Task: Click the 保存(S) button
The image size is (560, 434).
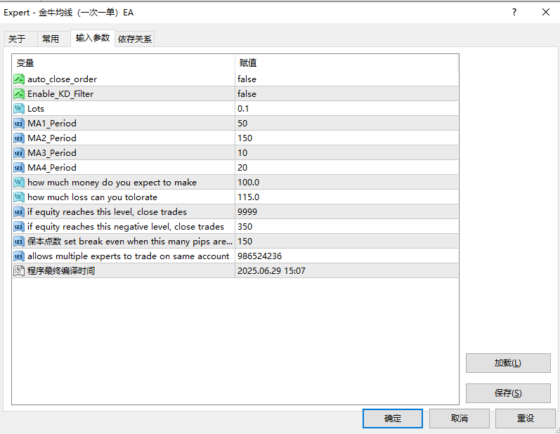Action: click(x=508, y=393)
